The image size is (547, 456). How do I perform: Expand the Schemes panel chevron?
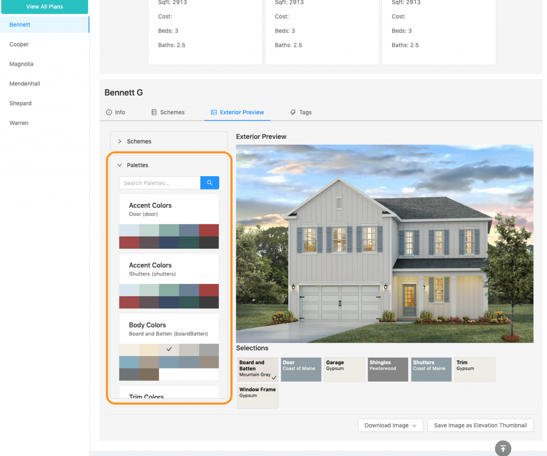(120, 141)
